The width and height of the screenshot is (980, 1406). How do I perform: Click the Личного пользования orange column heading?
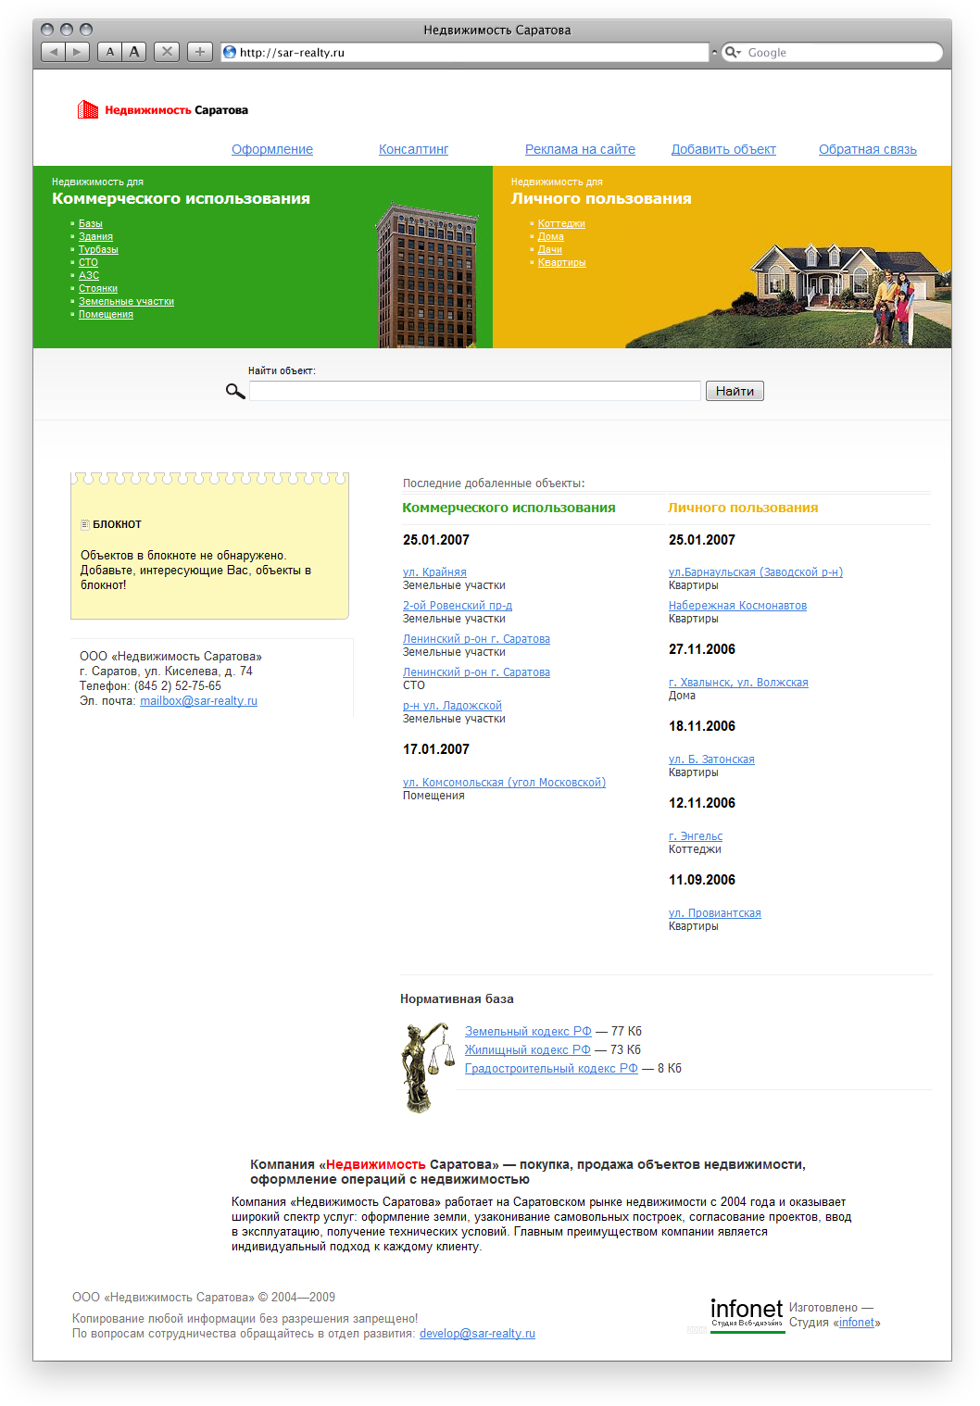(x=743, y=508)
